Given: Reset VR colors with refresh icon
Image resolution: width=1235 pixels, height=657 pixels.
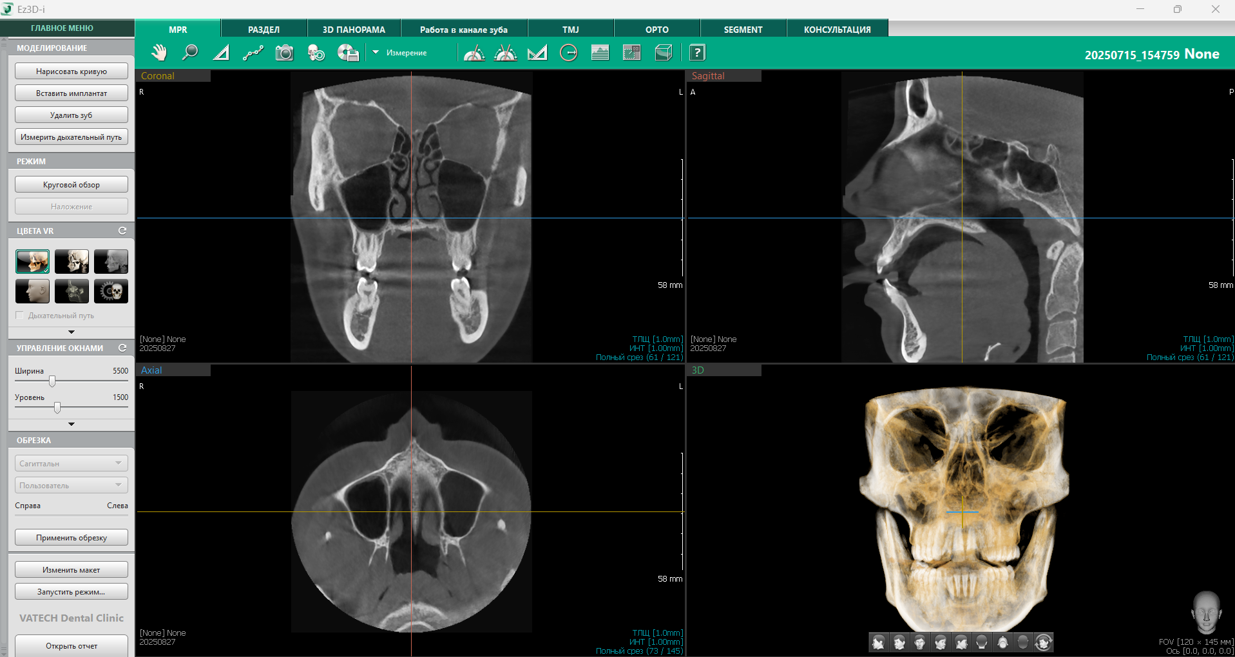Looking at the screenshot, I should (x=122, y=231).
